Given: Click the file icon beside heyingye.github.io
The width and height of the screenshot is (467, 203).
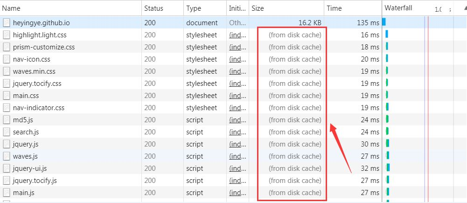Looking at the screenshot, I should click(x=6, y=23).
